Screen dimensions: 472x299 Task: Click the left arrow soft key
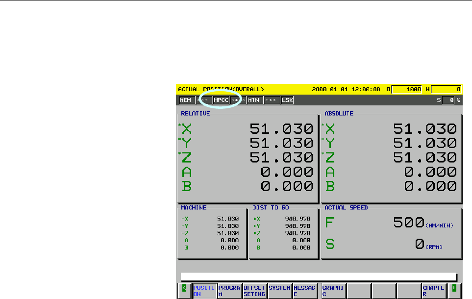(x=184, y=291)
